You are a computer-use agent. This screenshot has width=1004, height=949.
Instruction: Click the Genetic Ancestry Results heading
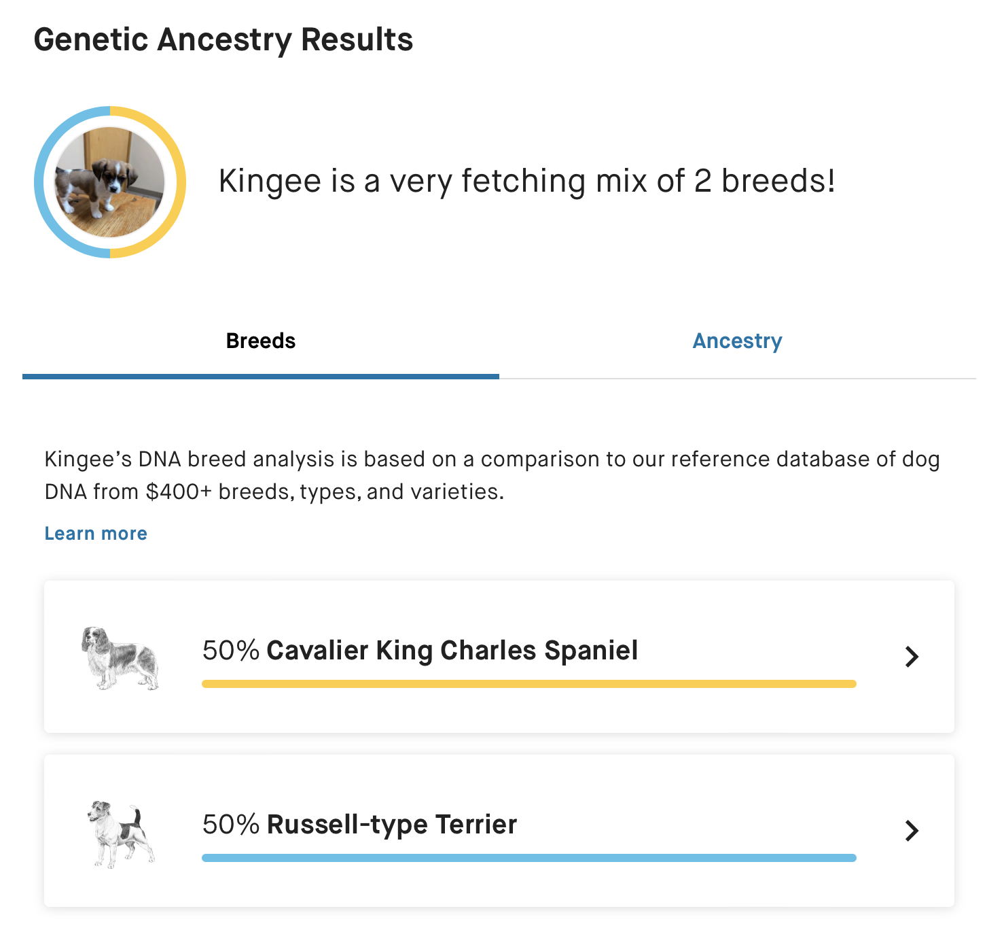click(x=223, y=39)
